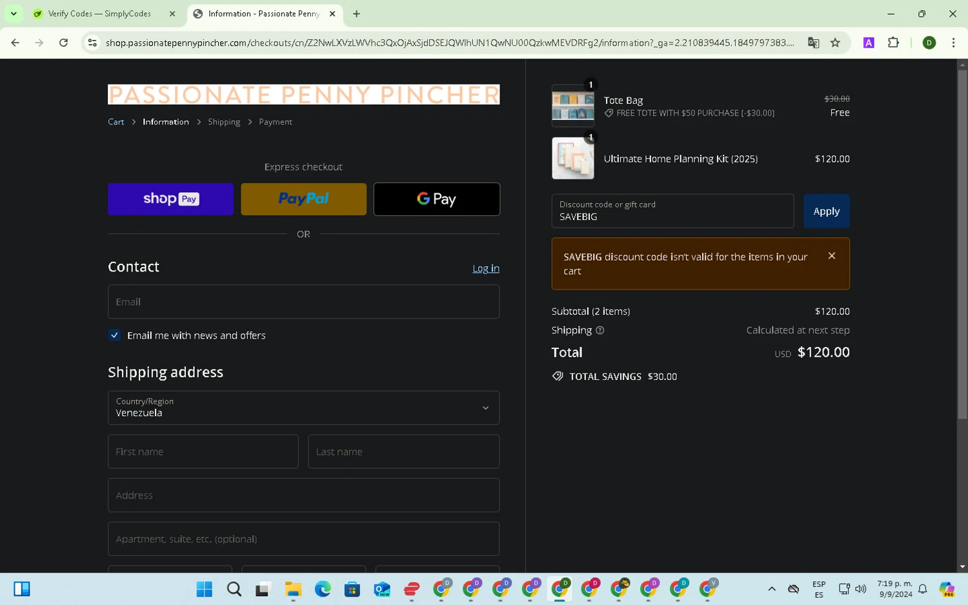
Task: Open Microsoft Store from the taskbar
Action: click(352, 589)
